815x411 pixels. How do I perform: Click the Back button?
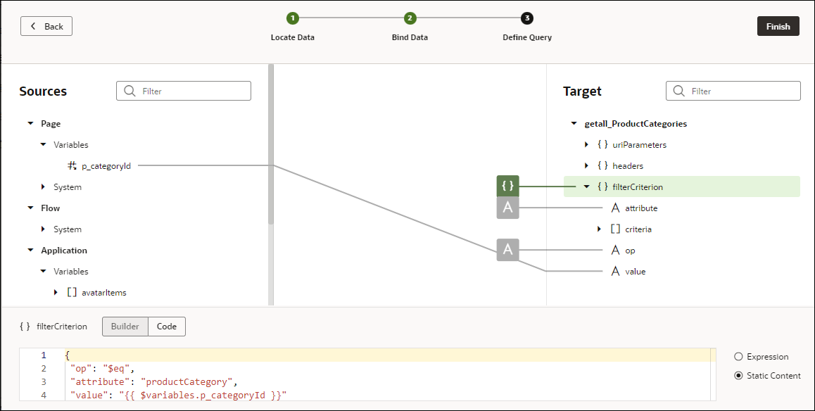pos(46,25)
